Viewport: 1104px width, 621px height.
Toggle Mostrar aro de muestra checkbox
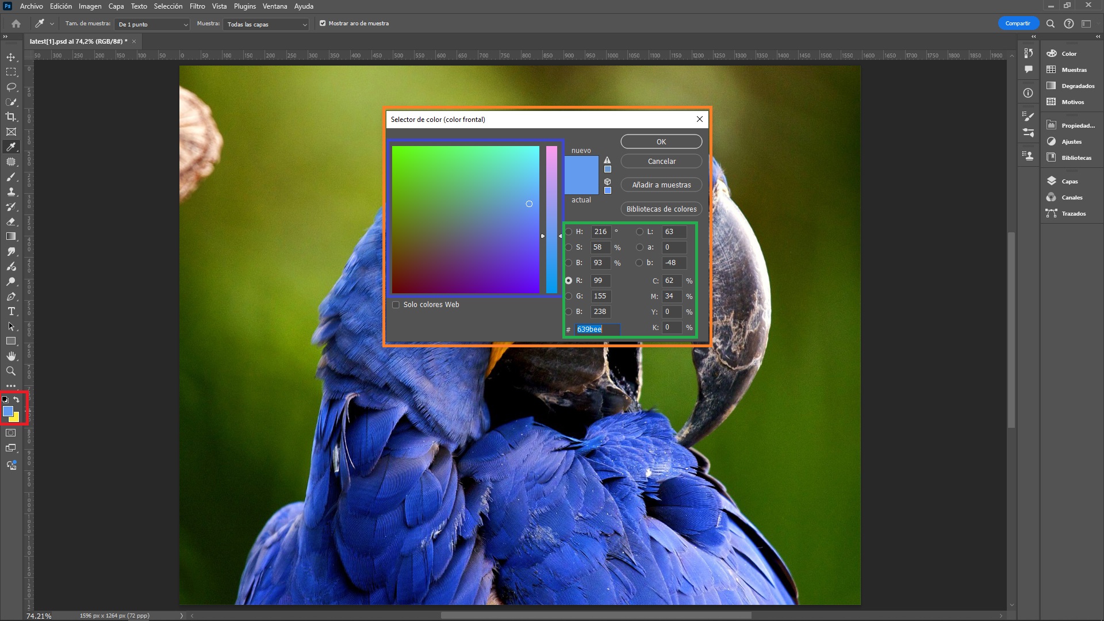tap(323, 24)
